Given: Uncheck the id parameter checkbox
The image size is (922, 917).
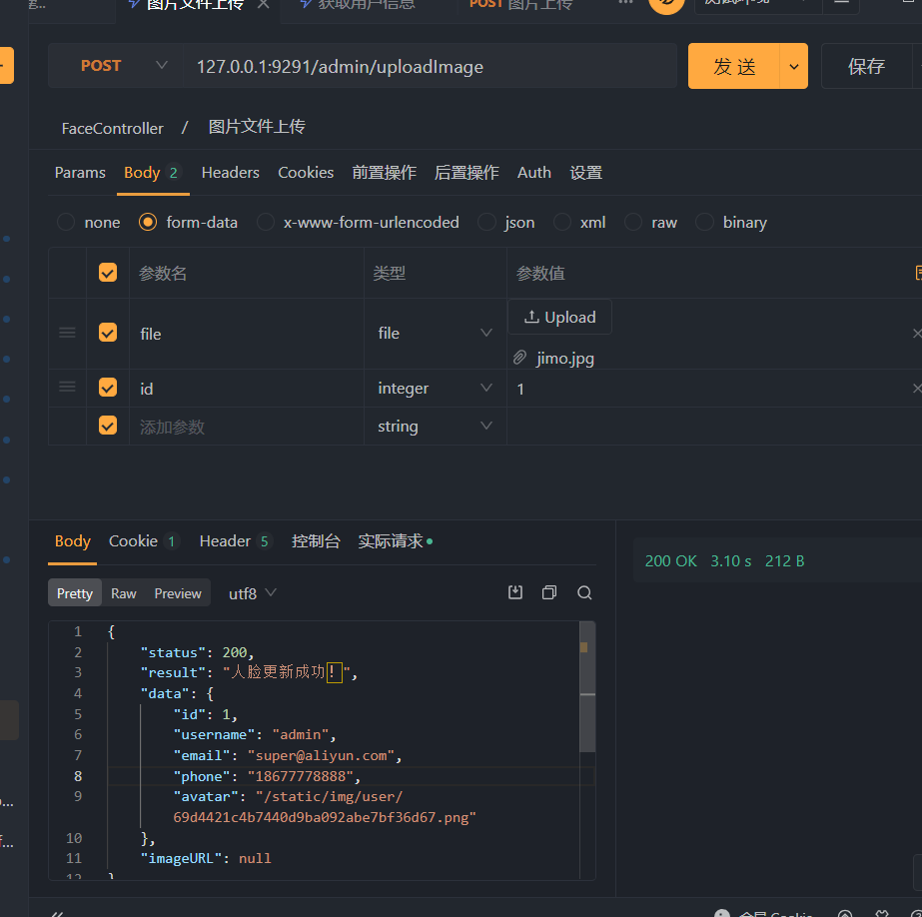Looking at the screenshot, I should [108, 388].
